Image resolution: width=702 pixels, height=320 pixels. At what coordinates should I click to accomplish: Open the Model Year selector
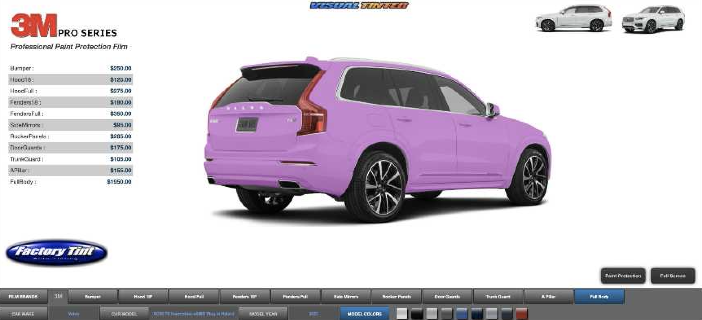point(263,314)
